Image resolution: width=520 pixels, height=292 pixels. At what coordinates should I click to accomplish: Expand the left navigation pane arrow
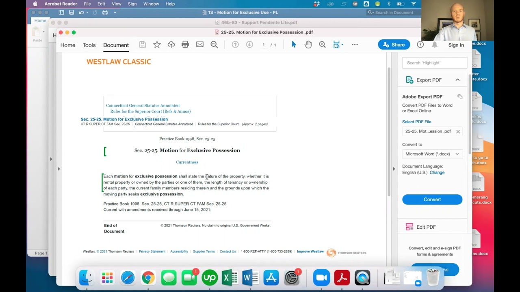click(59, 169)
